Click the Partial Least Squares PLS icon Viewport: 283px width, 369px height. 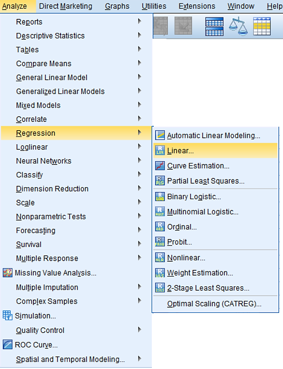(x=160, y=181)
